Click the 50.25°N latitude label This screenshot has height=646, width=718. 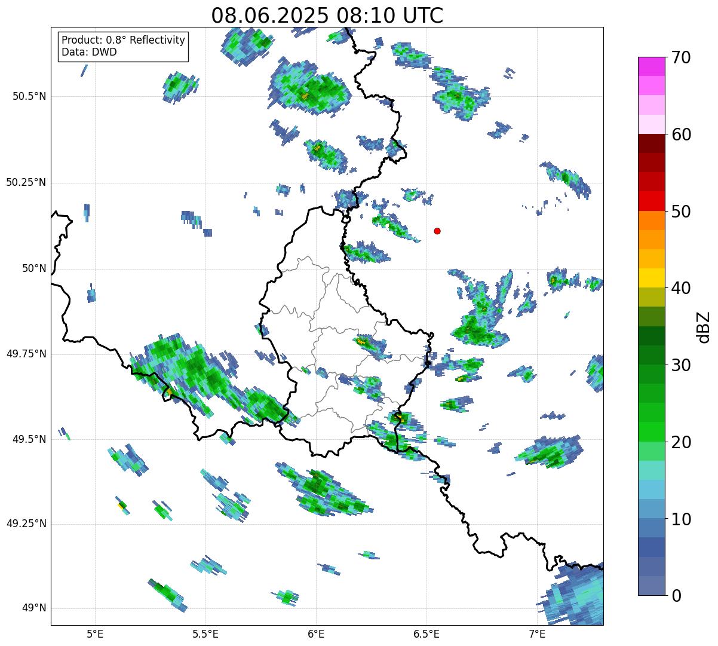tap(26, 182)
